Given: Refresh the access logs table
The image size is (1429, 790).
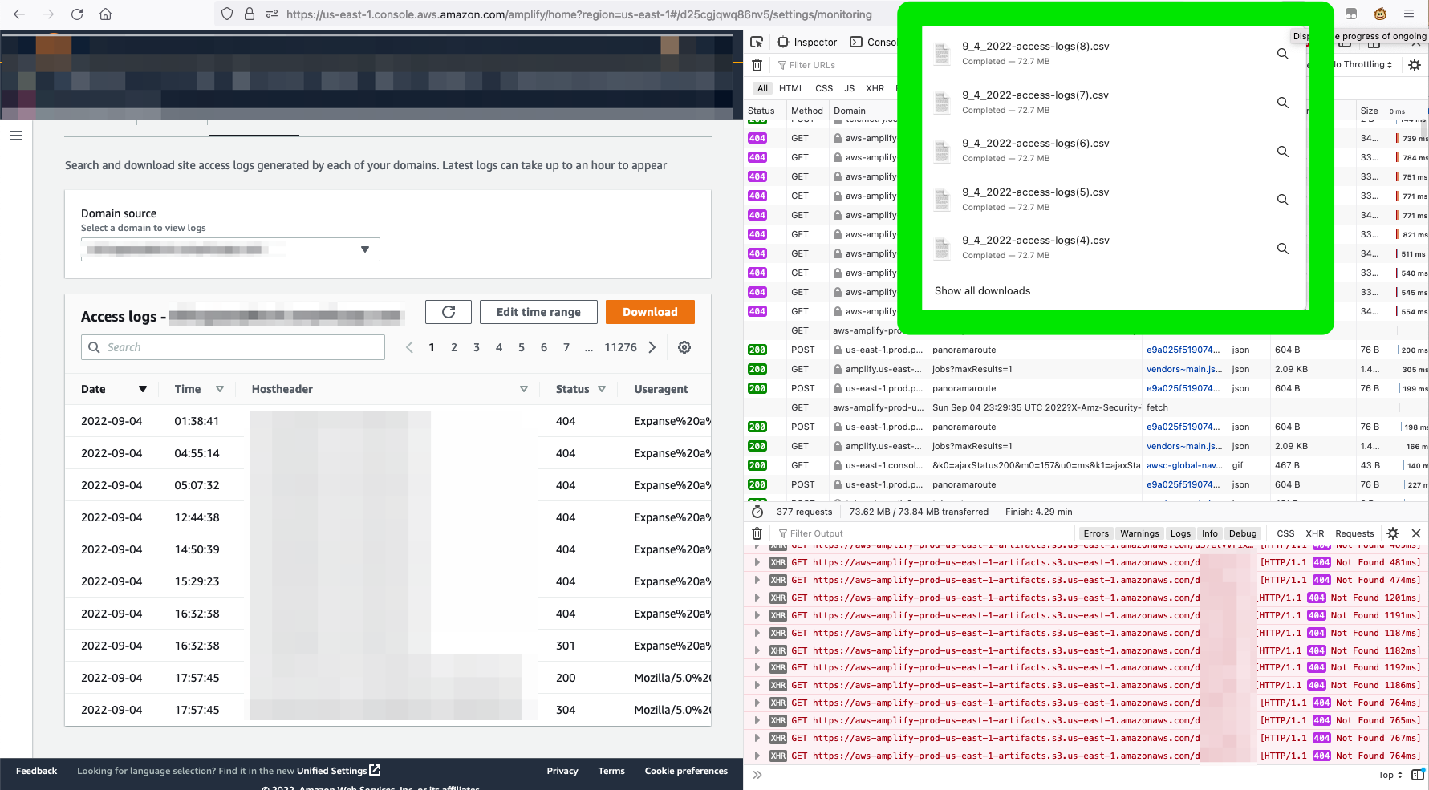Looking at the screenshot, I should tap(449, 312).
